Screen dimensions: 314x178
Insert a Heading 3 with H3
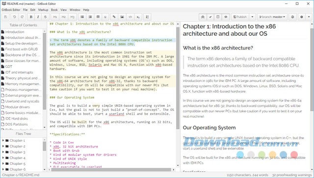72,17
